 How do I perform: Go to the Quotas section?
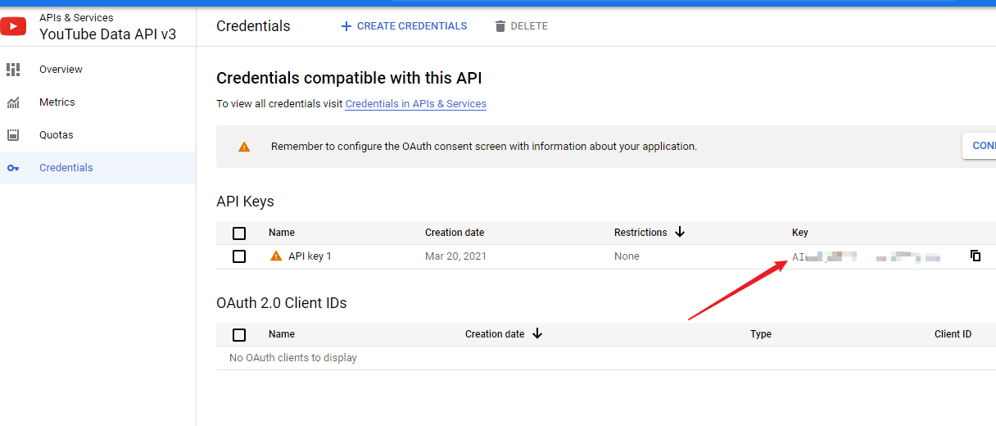57,135
